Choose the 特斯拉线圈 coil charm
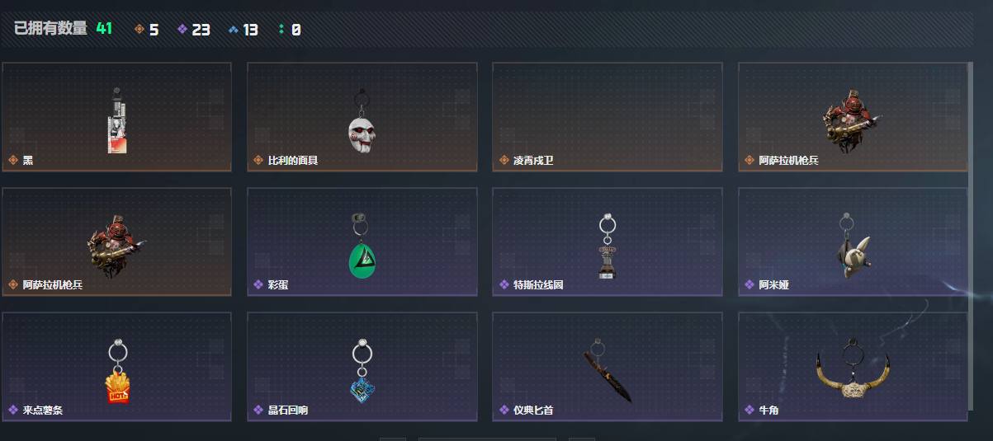993x441 pixels. [608, 242]
